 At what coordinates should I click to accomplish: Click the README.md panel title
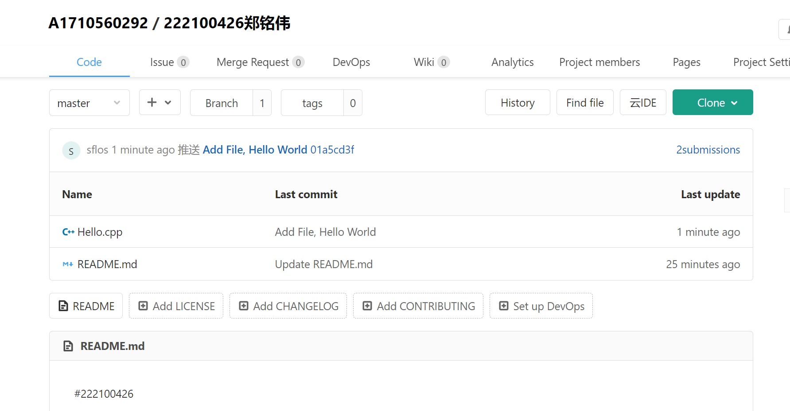click(113, 346)
